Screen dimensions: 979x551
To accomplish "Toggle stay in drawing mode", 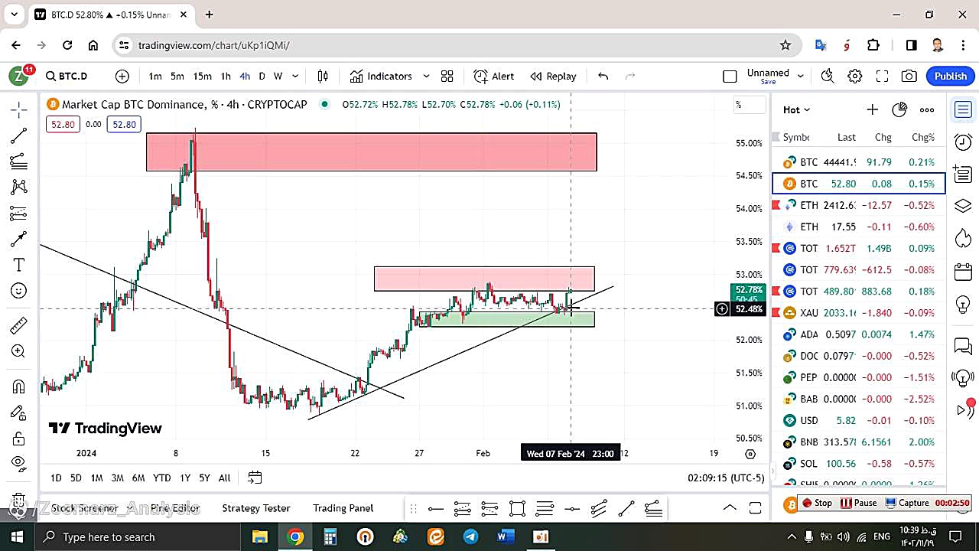I will pos(19,412).
